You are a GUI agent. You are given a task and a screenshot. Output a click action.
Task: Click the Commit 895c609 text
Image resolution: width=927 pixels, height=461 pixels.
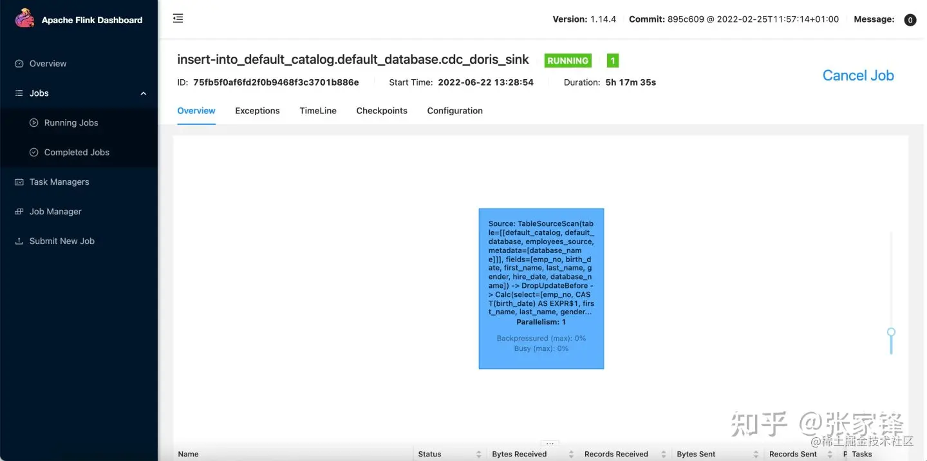click(x=734, y=19)
